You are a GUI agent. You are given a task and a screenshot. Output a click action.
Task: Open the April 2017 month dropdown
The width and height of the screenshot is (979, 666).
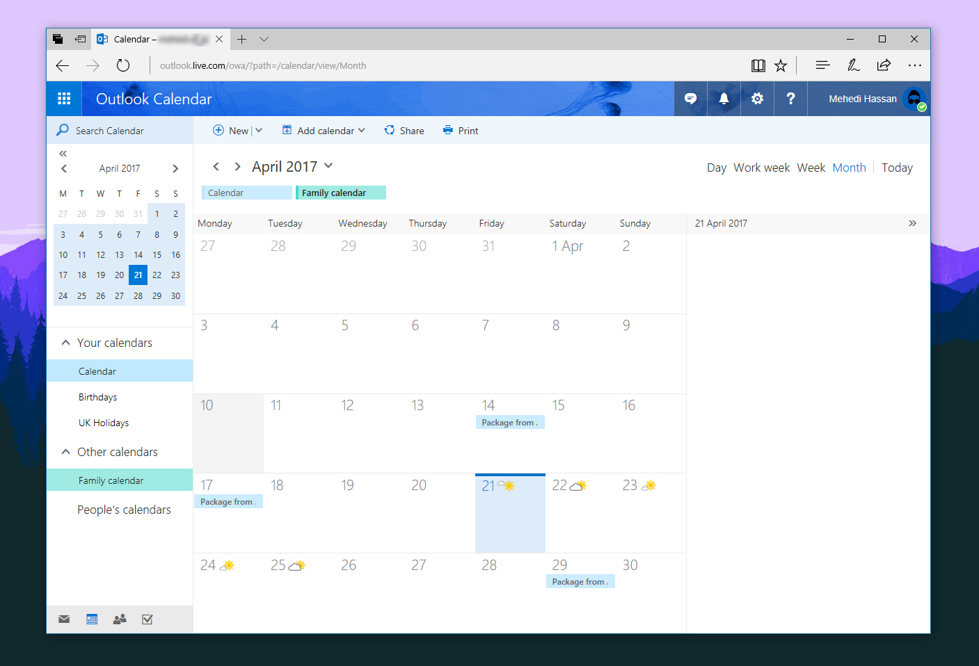coord(328,165)
